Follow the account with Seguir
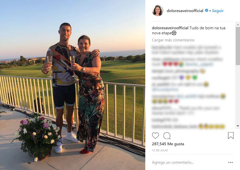Image resolution: width=240 pixels, height=170 pixels. point(218,11)
